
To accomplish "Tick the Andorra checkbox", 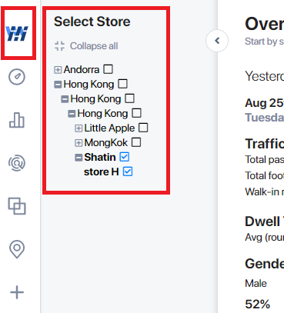I will point(108,69).
